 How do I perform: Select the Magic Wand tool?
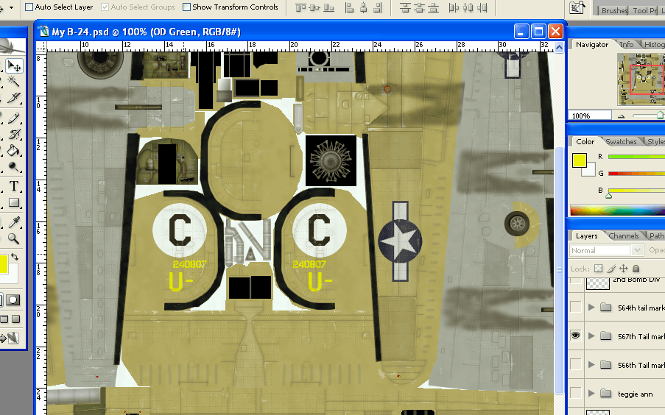14,80
